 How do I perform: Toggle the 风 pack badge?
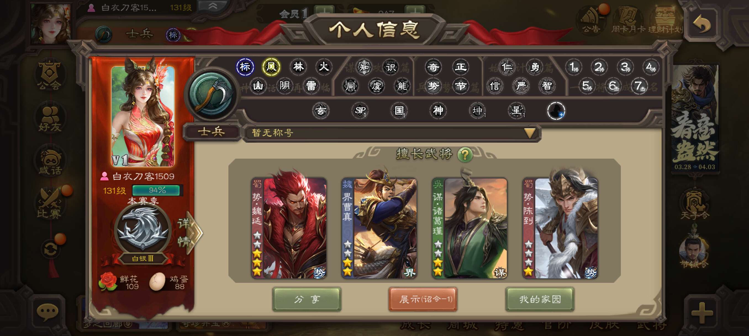tap(271, 67)
